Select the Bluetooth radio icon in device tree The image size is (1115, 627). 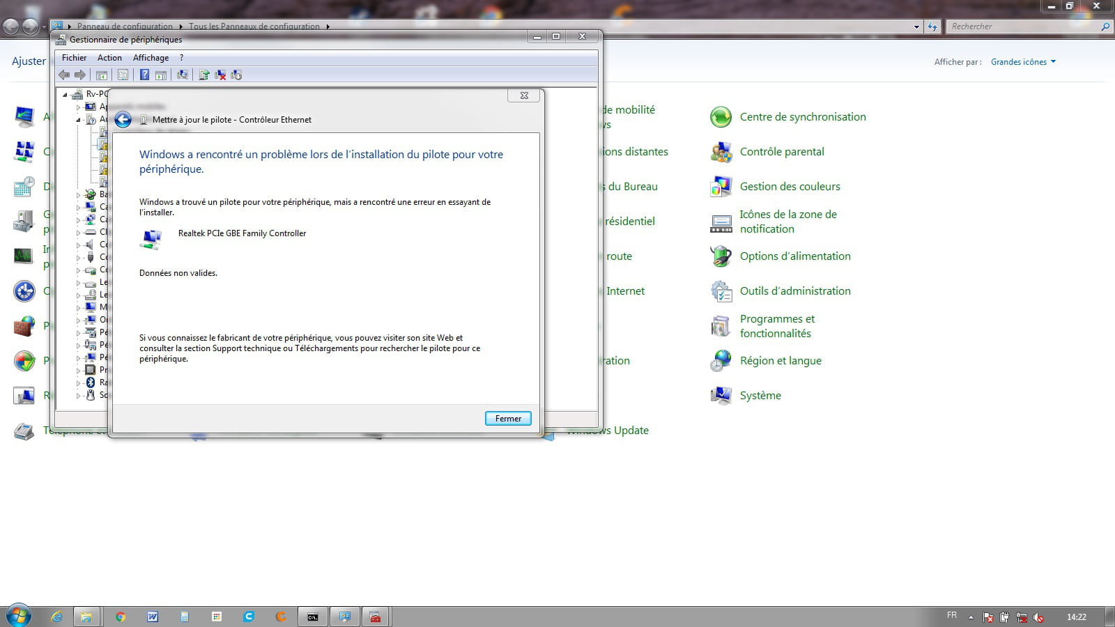[90, 382]
